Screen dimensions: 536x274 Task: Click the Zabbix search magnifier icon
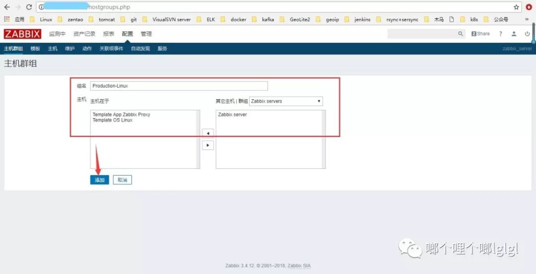461,34
